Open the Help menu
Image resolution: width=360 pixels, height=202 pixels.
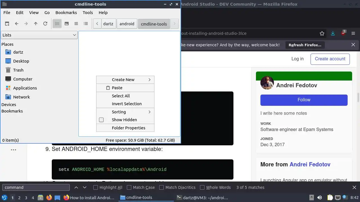[103, 13]
